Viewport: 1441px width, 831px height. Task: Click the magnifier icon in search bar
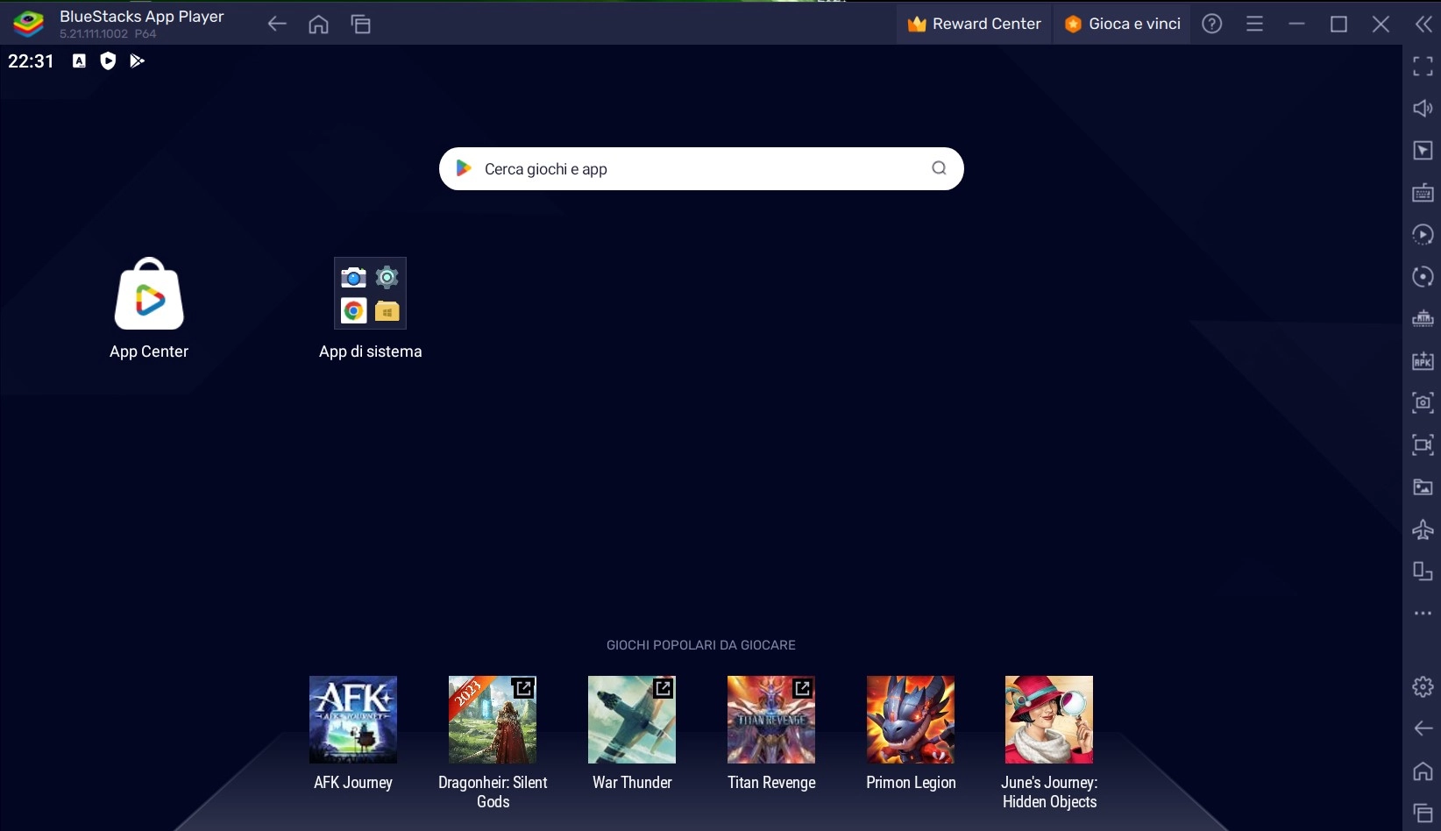(939, 168)
